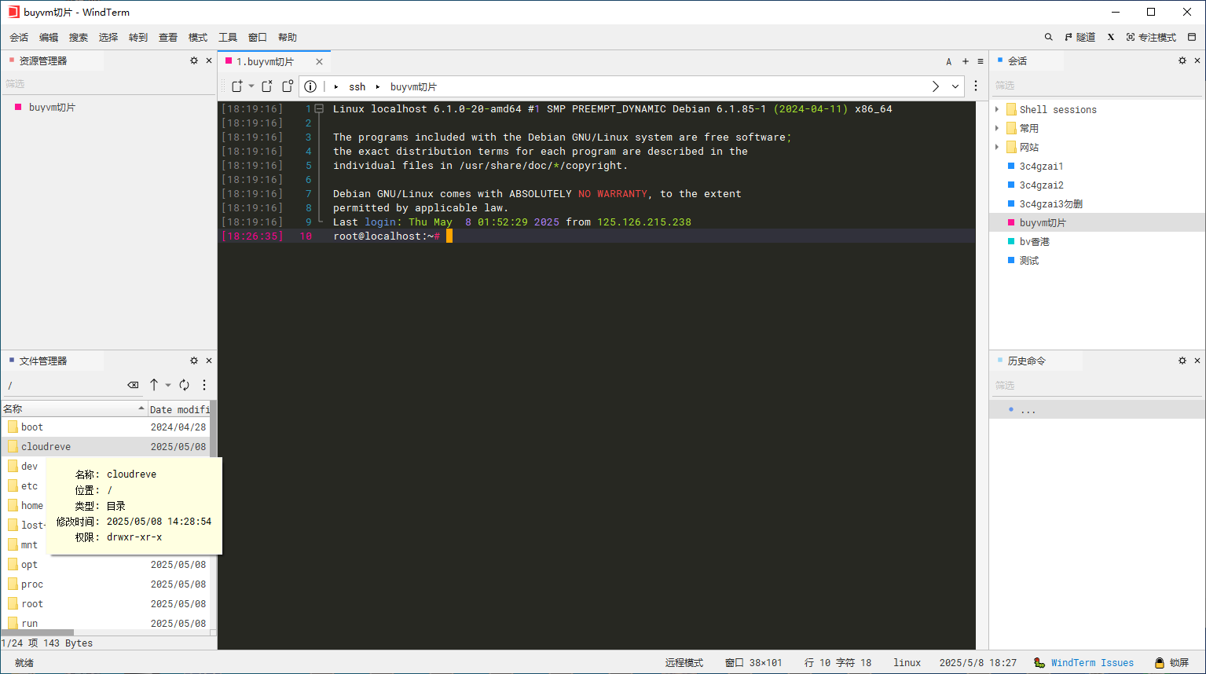Add a new tab with the plus icon
This screenshot has height=674, width=1206.
[x=966, y=61]
